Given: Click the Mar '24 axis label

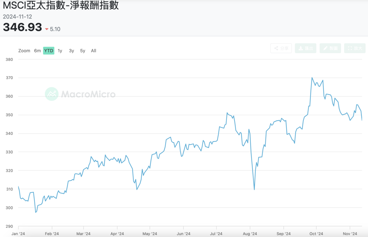Looking at the screenshot, I should (83, 234).
